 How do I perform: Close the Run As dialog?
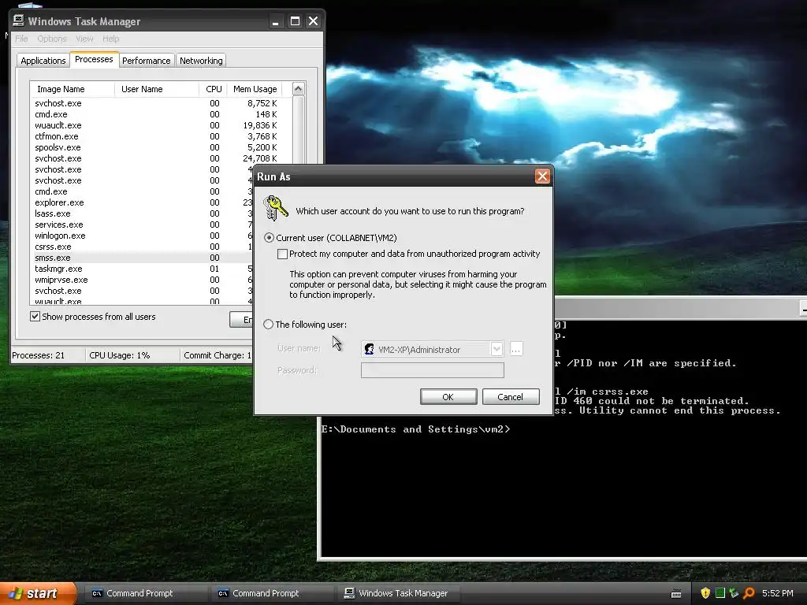(x=542, y=176)
